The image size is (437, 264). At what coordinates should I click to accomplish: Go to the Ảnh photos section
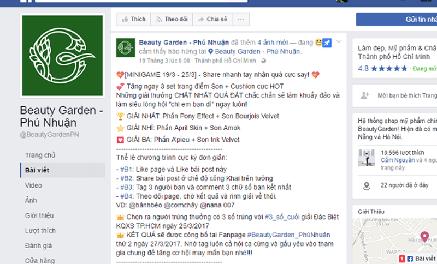point(31,200)
